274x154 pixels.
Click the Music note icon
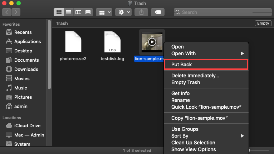pyautogui.click(x=9, y=88)
